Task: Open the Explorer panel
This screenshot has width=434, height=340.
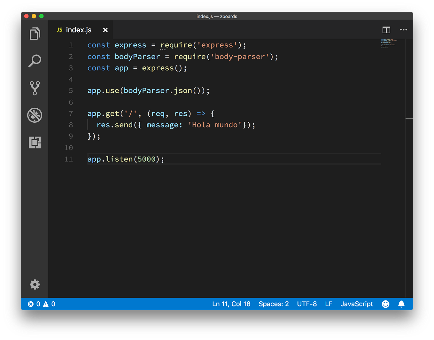Action: (x=35, y=34)
